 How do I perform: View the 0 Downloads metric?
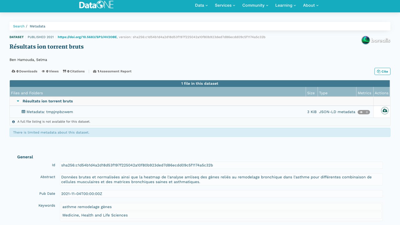(24, 71)
